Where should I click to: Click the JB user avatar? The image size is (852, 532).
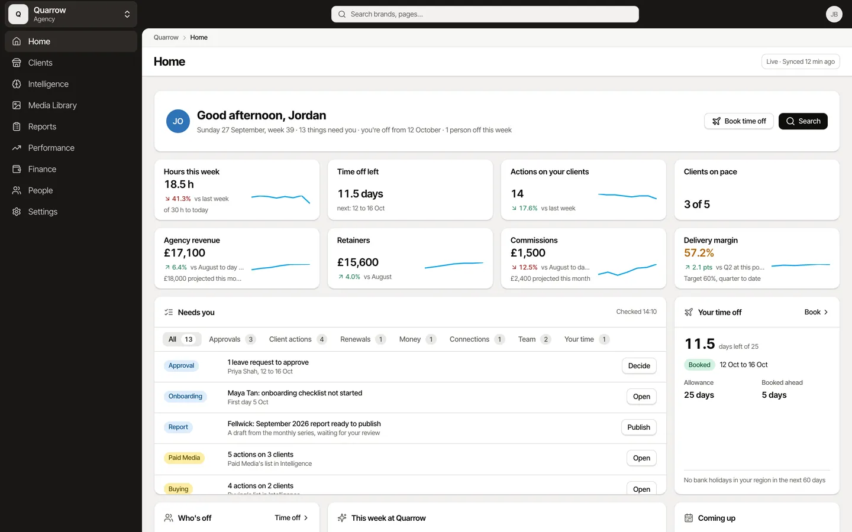pos(834,14)
